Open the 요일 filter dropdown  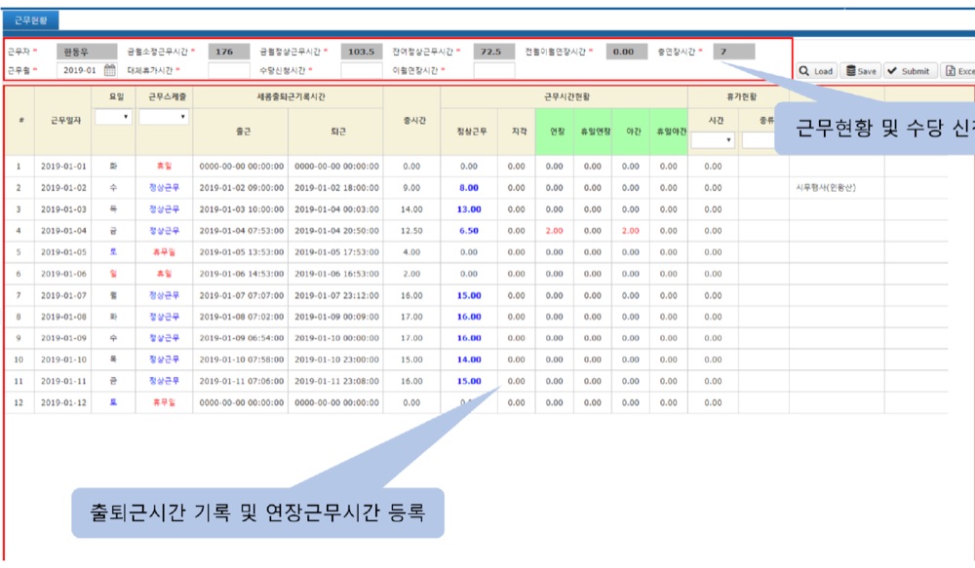click(113, 116)
